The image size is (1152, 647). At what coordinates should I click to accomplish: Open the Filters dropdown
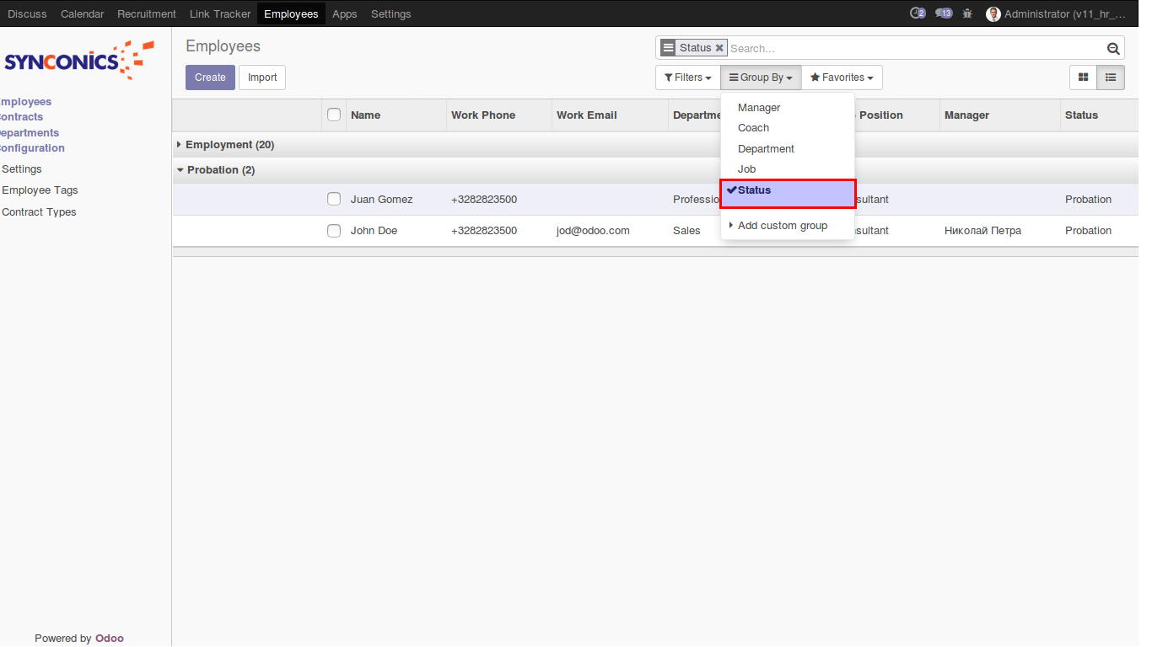687,78
